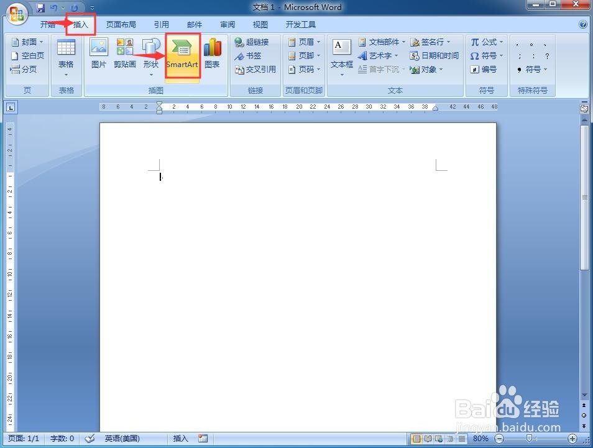
Task: Go to next page double arrow
Action: tap(584, 426)
